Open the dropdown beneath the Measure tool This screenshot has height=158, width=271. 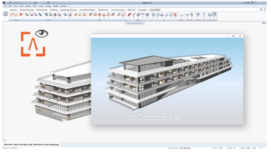182,17
